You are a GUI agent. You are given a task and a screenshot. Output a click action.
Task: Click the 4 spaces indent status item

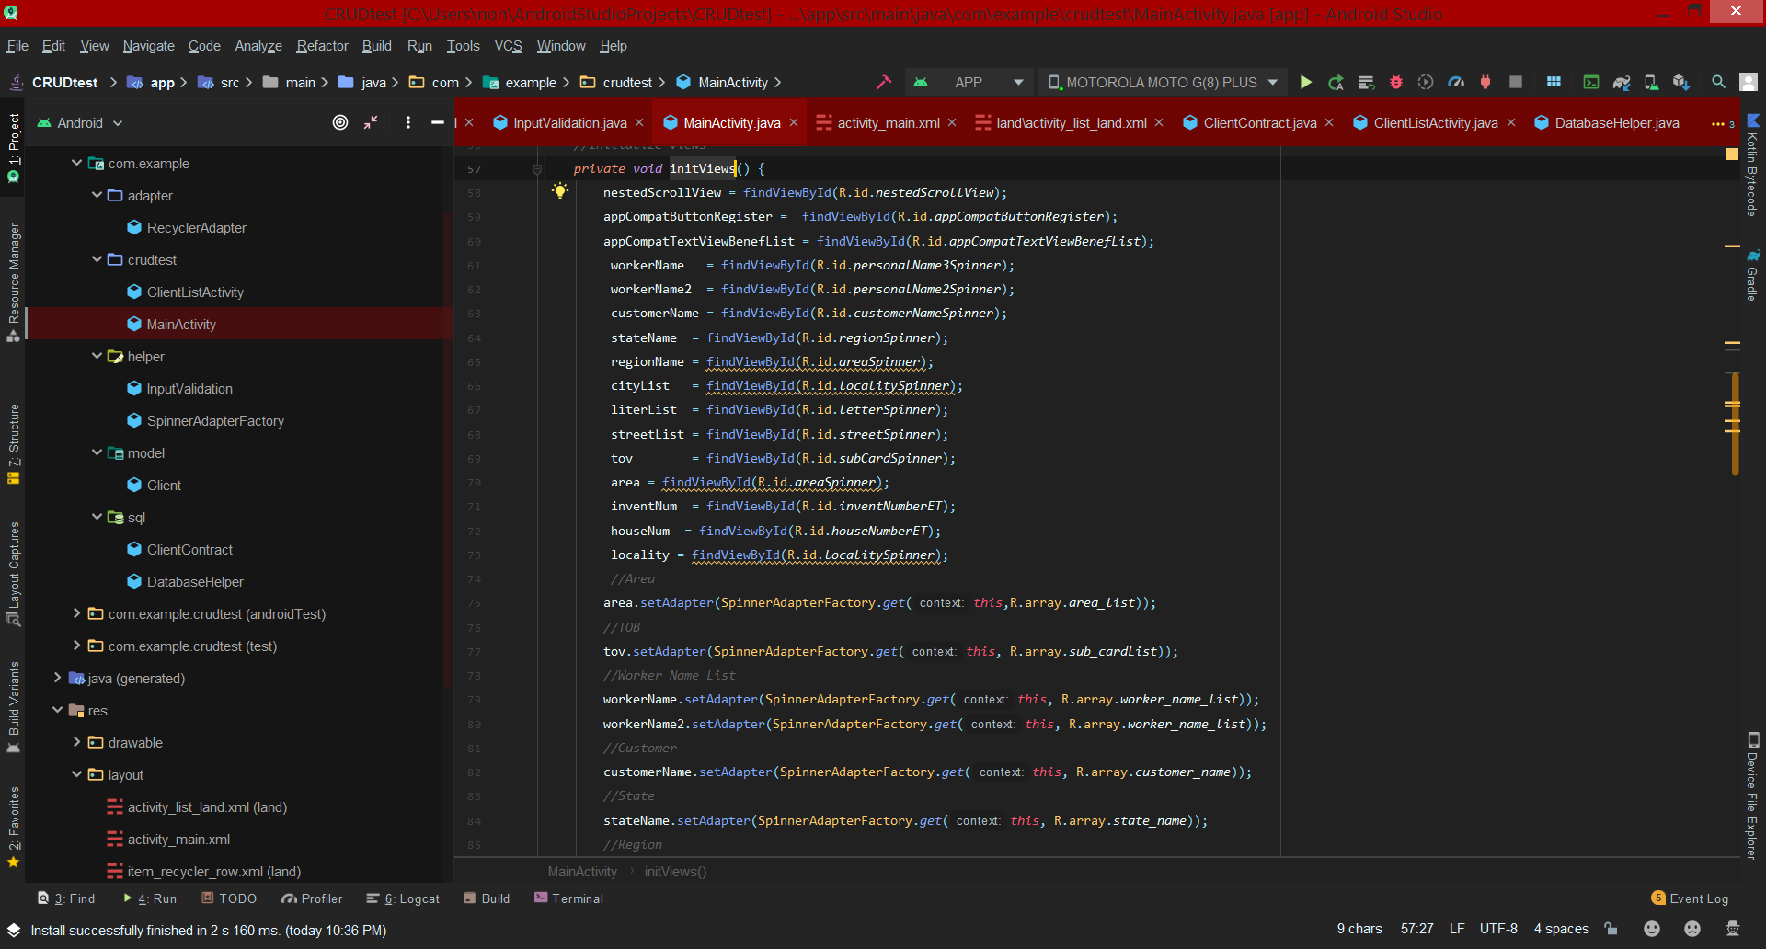(1561, 929)
